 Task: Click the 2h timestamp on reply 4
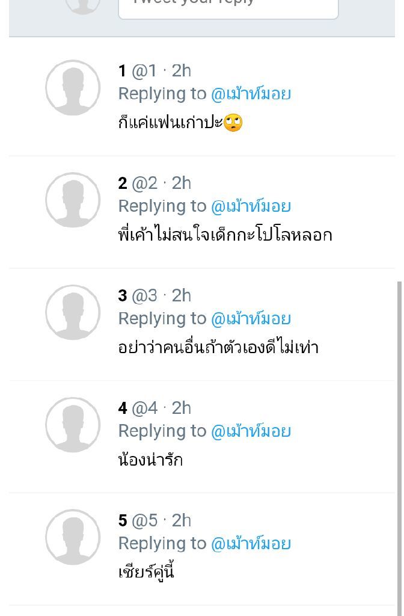(182, 408)
